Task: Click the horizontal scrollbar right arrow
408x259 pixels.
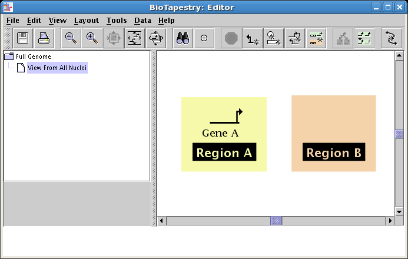Action: pyautogui.click(x=389, y=221)
